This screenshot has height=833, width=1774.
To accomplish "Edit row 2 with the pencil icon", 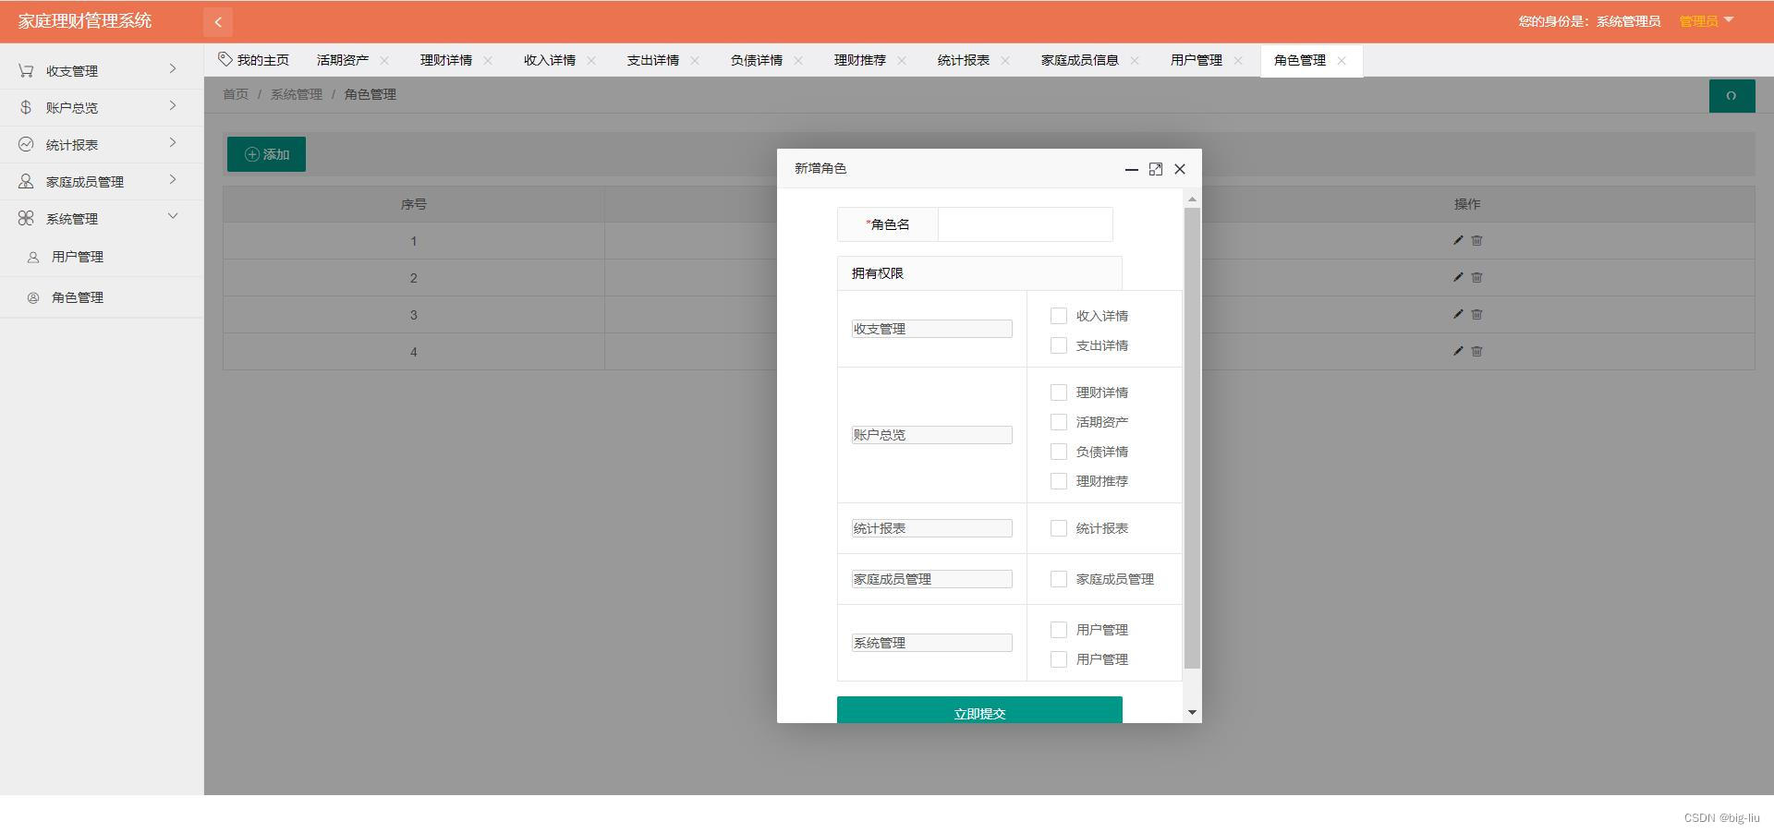I will 1458,277.
